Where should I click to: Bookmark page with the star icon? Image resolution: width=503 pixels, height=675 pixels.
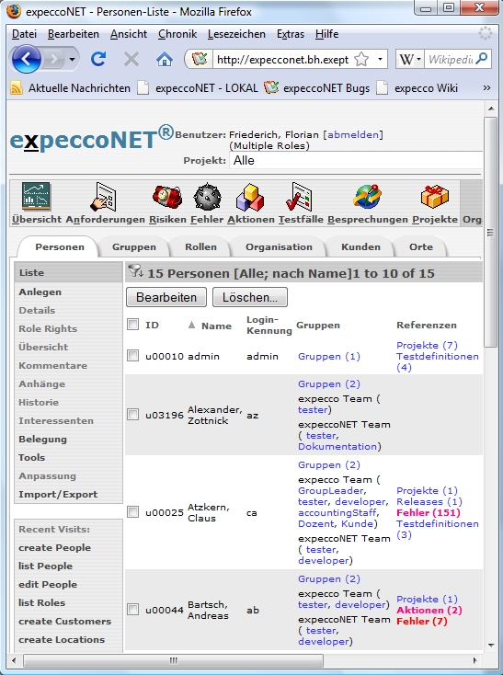click(x=361, y=60)
